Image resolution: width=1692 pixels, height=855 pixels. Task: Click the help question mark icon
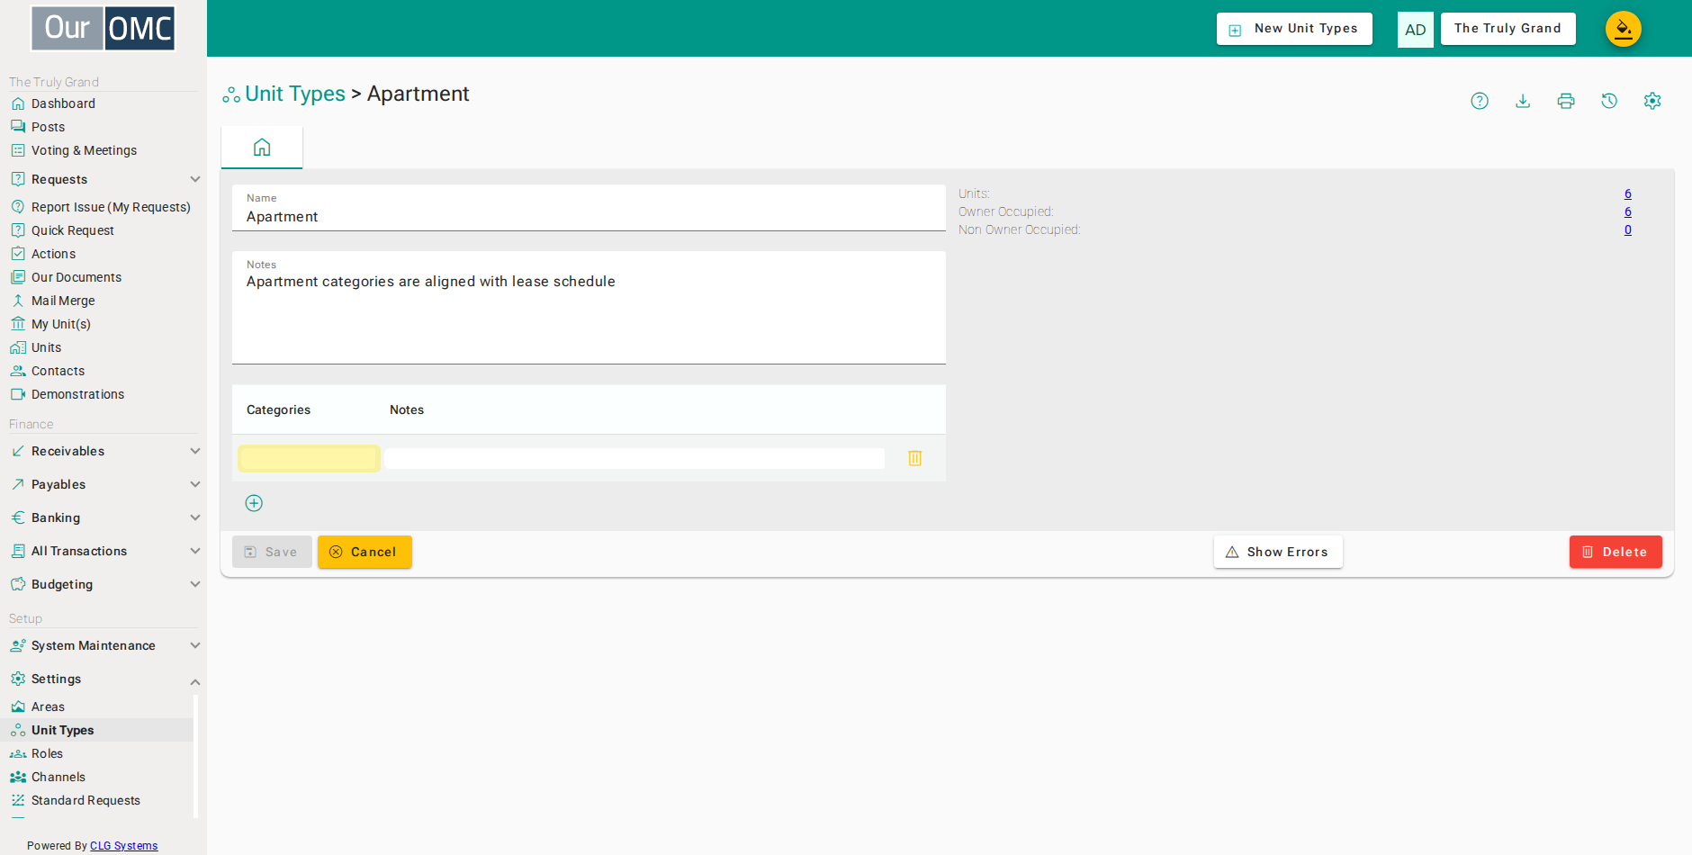click(1480, 101)
